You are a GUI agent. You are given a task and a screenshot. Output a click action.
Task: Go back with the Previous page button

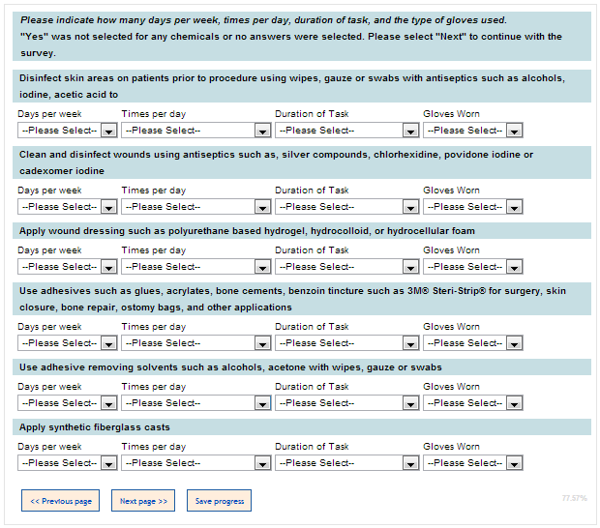[60, 501]
